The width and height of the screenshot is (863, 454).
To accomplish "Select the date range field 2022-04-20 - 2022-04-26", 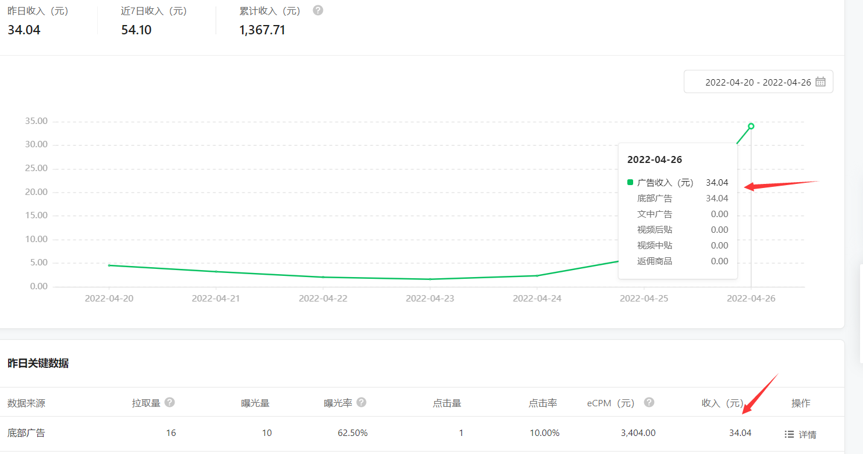I will click(x=758, y=82).
